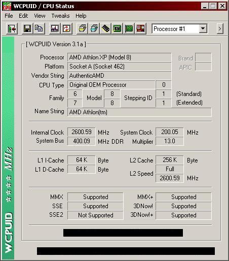Screen dimensions: 229x261
Task: Click the Refresh icon with red arrows
Action: tap(66, 28)
